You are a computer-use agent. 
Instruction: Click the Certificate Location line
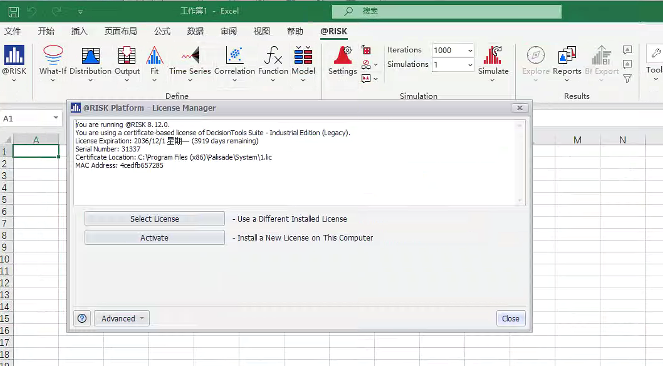(173, 157)
